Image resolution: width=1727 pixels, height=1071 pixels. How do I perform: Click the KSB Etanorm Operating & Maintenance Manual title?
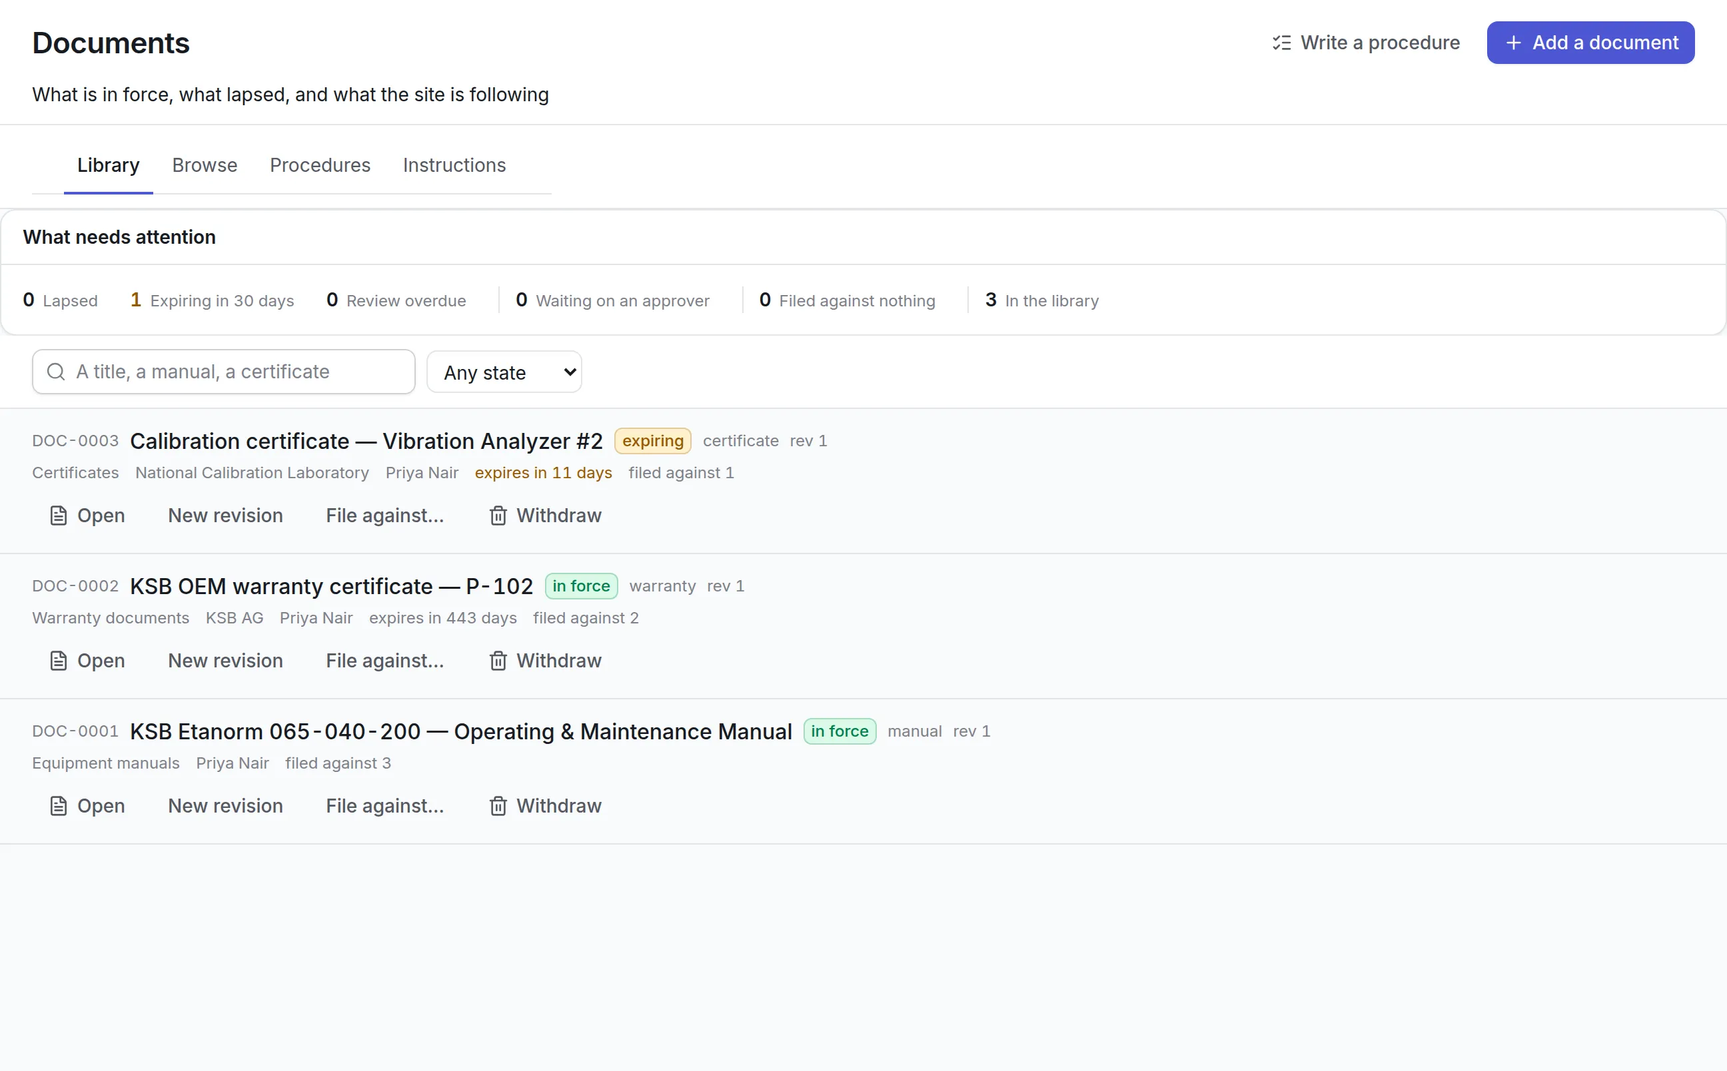461,732
